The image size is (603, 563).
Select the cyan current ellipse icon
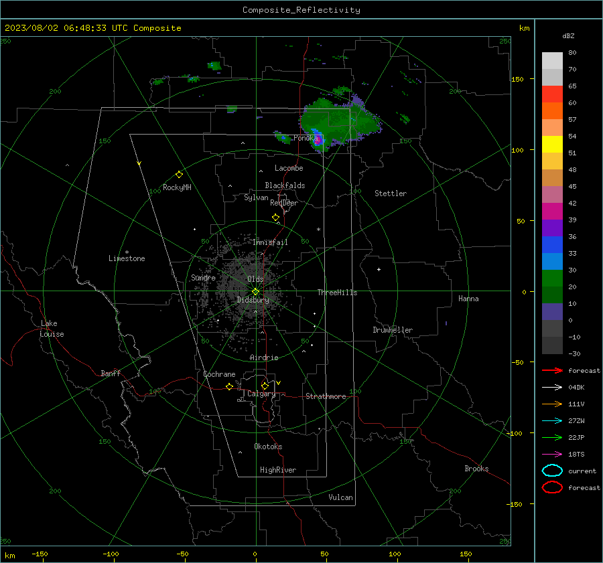point(552,471)
